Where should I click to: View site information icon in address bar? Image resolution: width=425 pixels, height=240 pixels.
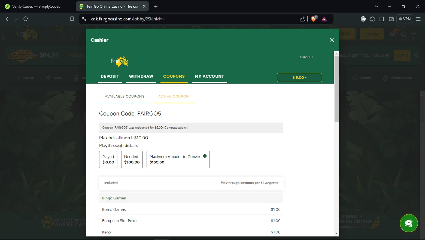[x=84, y=19]
